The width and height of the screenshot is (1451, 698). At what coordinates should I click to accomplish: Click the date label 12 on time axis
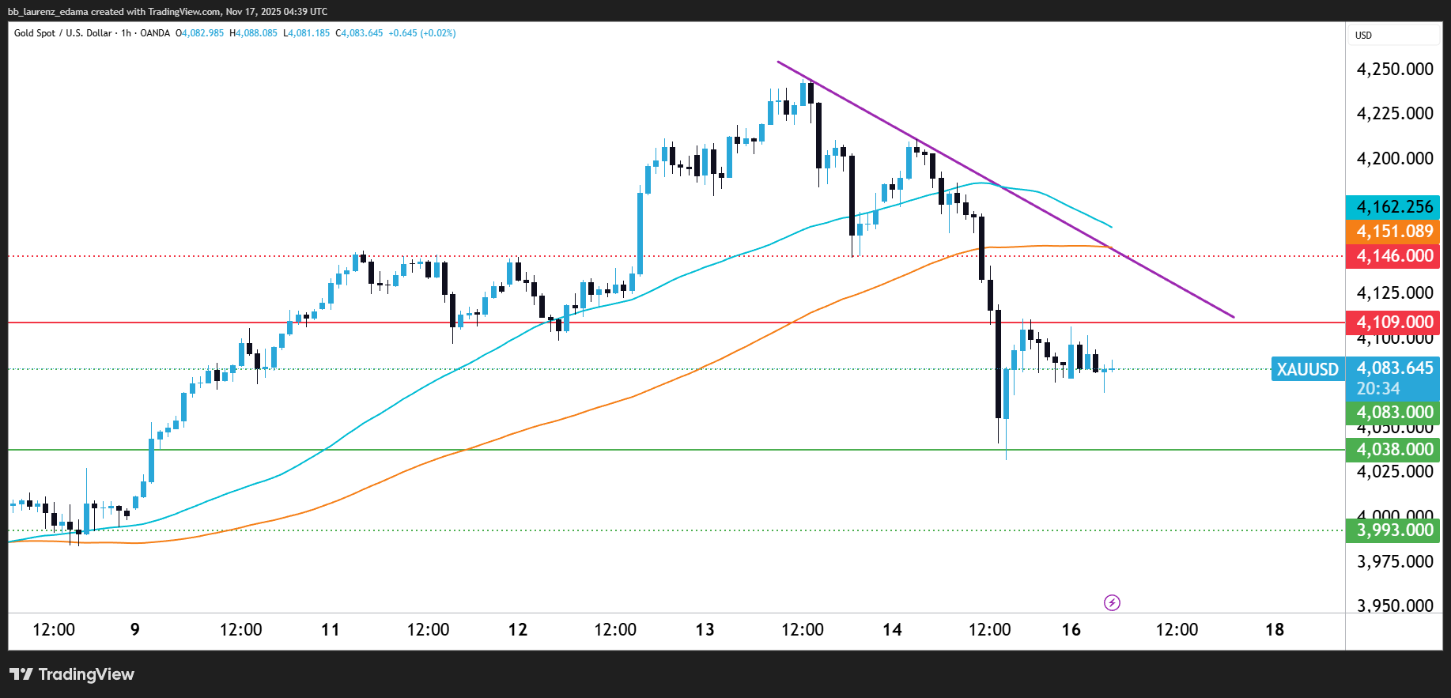(518, 630)
